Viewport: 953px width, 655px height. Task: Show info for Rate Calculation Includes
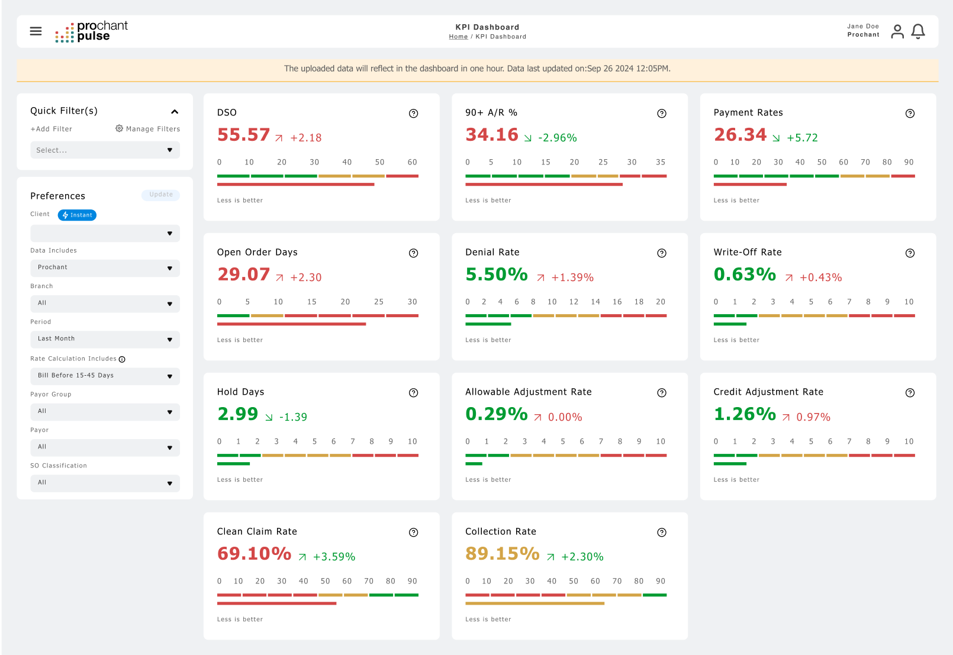click(122, 359)
